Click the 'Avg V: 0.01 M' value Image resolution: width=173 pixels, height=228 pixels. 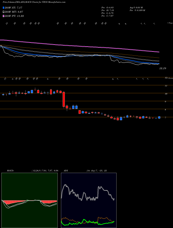pyautogui.click(x=136, y=8)
